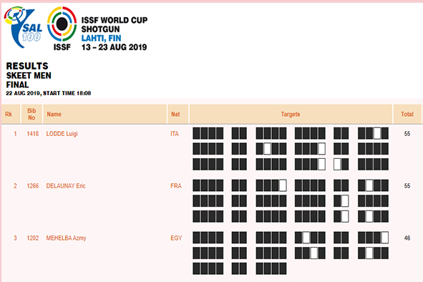Open DELAUNAY Eric athlete link

tap(66, 185)
